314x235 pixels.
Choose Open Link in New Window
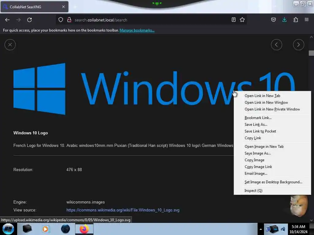272,103
